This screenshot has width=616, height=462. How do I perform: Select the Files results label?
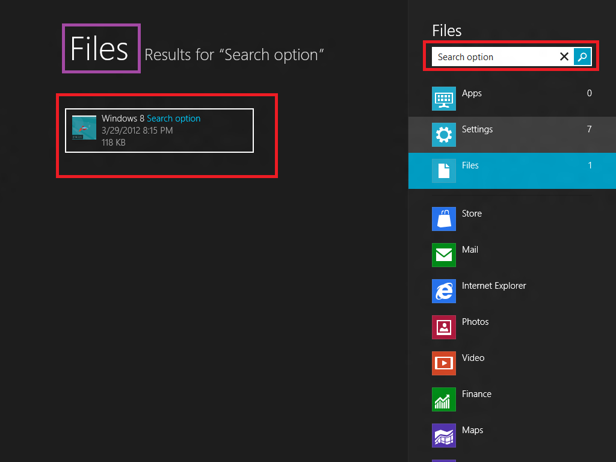pos(470,165)
